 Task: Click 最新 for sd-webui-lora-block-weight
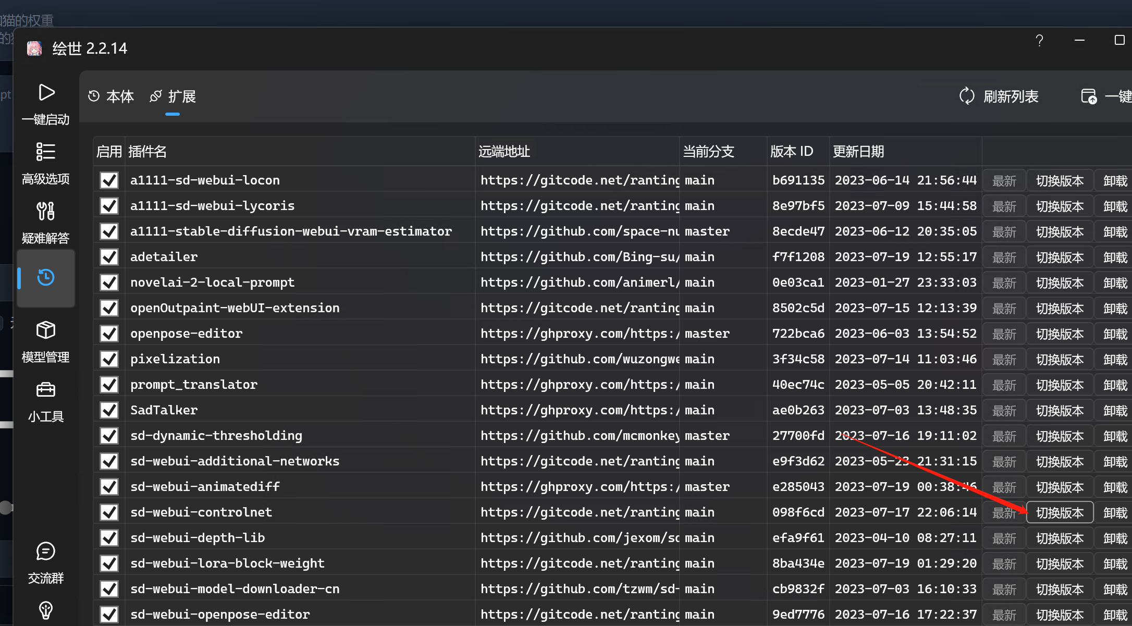(1004, 564)
